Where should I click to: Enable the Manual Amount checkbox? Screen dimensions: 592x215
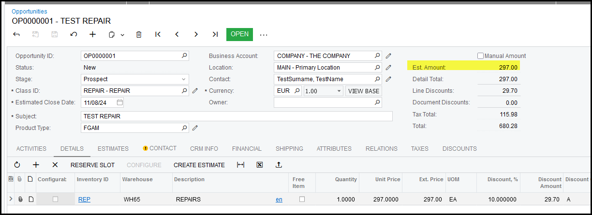coord(480,56)
